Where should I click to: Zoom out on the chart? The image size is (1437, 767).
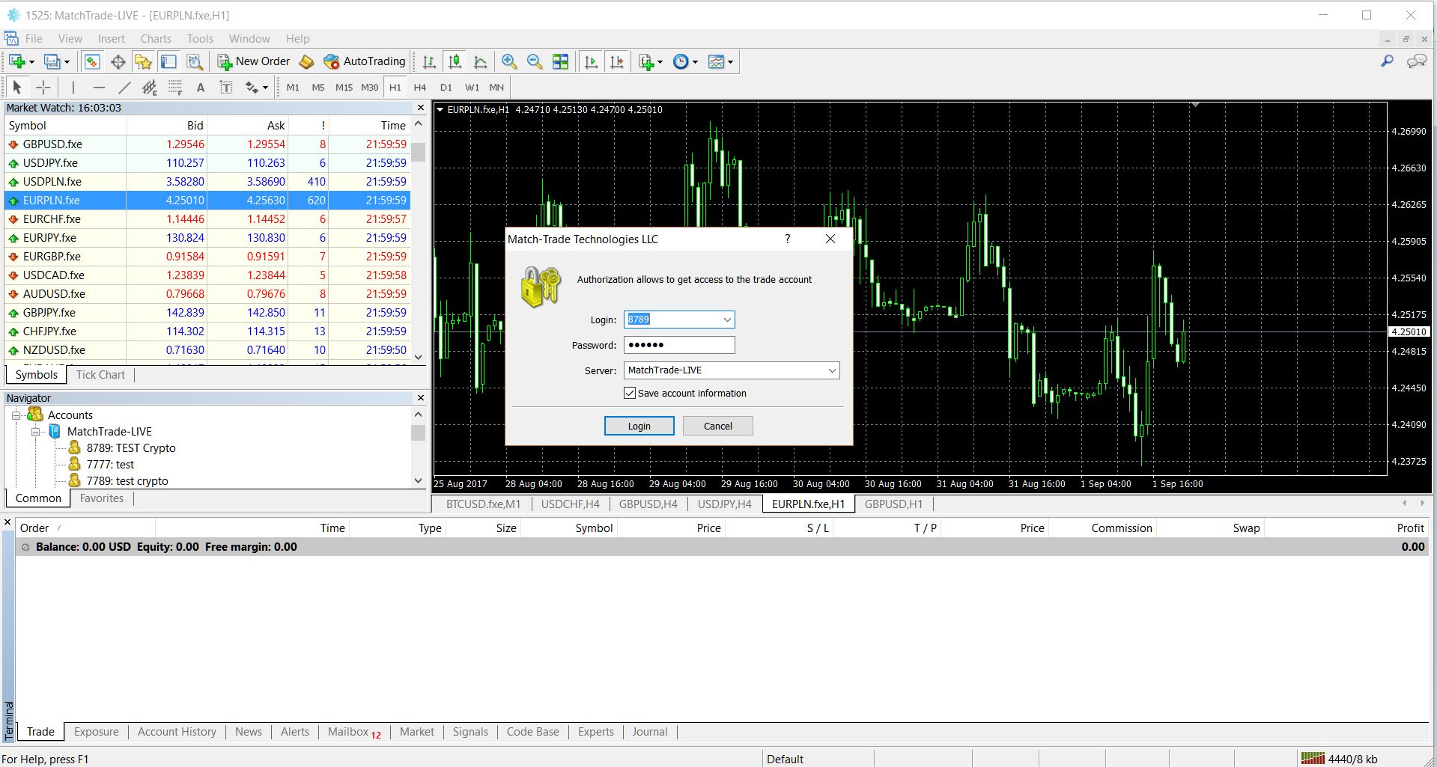pos(535,61)
